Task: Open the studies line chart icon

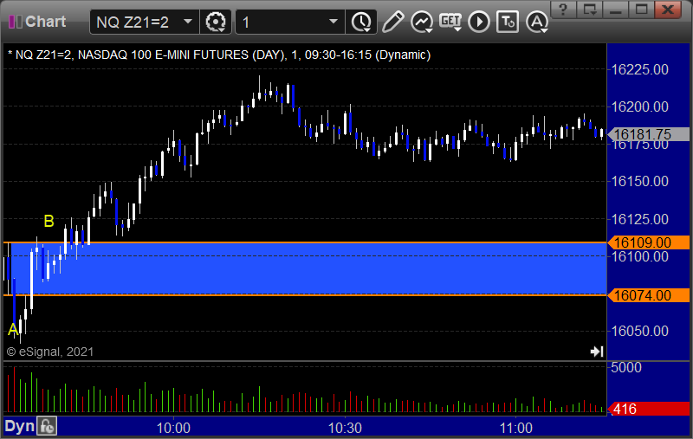Action: pyautogui.click(x=422, y=22)
